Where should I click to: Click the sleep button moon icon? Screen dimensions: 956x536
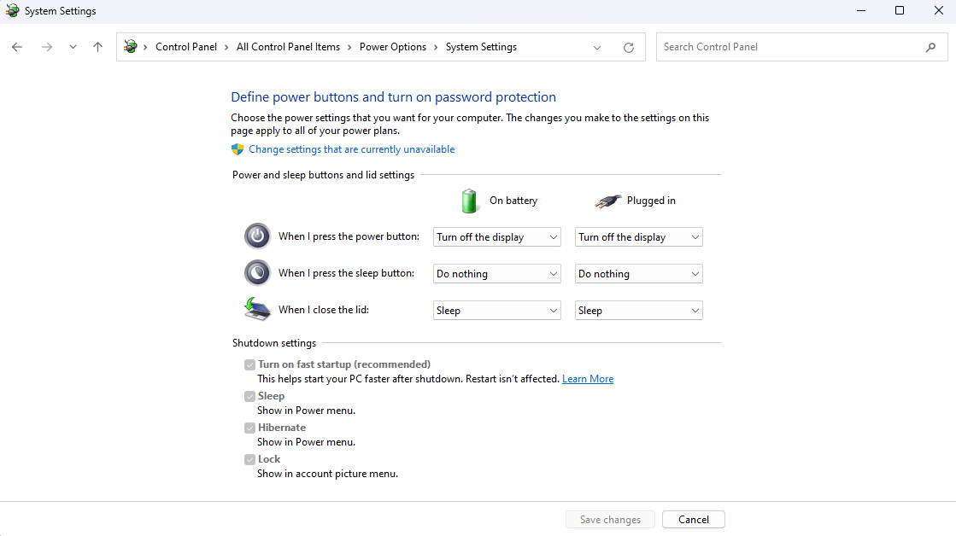(x=257, y=273)
